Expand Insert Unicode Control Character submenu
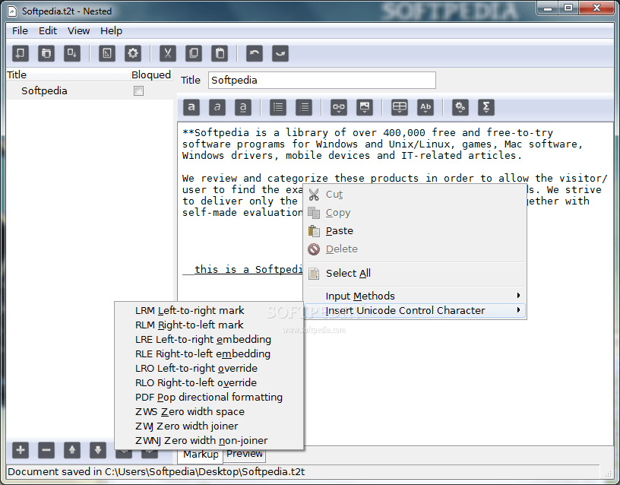 pos(415,311)
